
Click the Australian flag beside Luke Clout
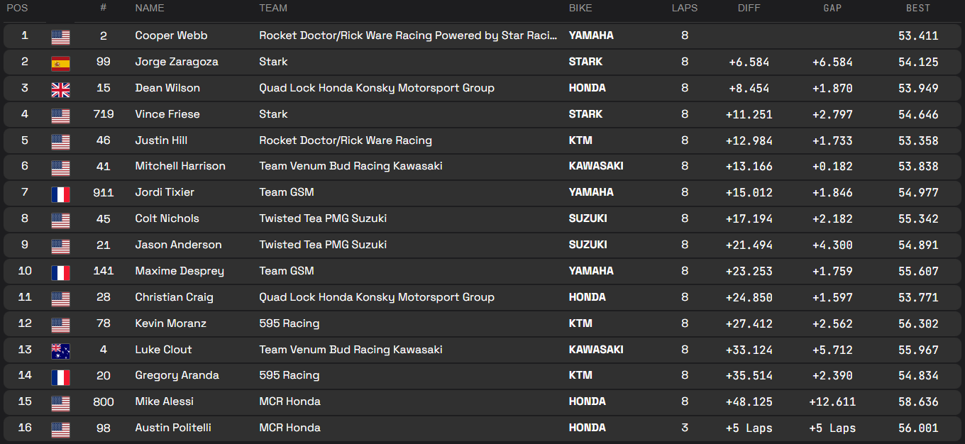[x=60, y=351]
